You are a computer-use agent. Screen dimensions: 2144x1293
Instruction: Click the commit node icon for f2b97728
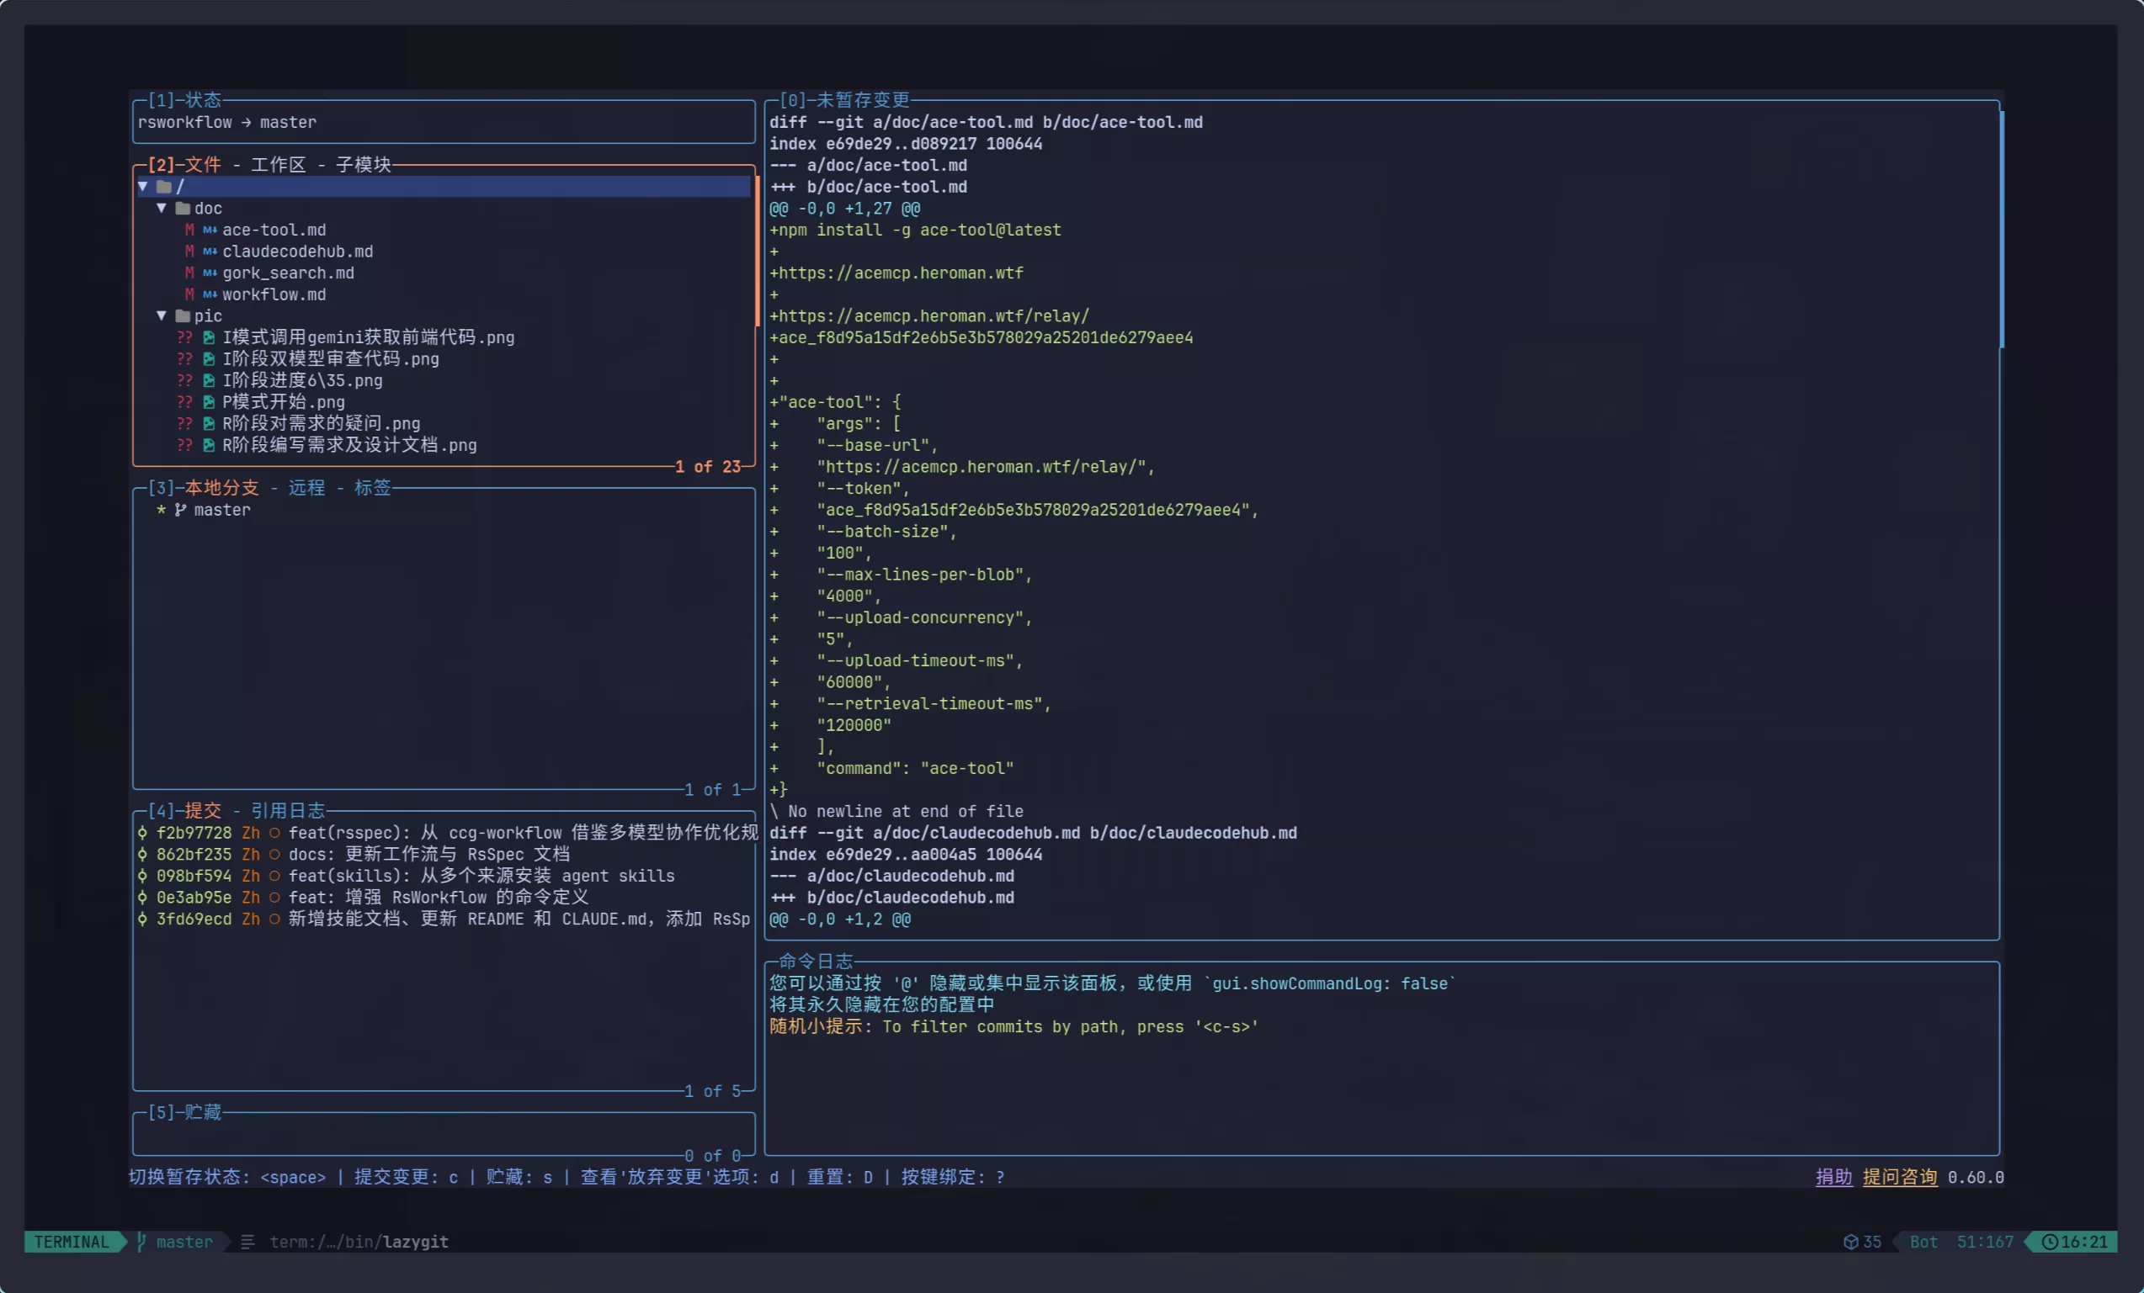point(143,833)
